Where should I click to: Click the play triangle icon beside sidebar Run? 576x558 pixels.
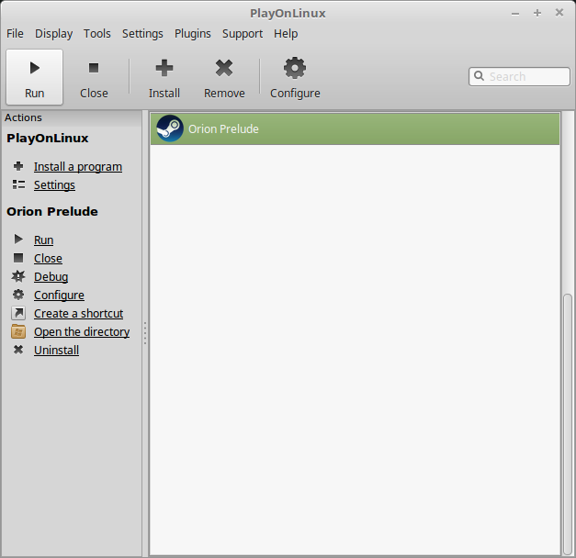[x=18, y=240]
